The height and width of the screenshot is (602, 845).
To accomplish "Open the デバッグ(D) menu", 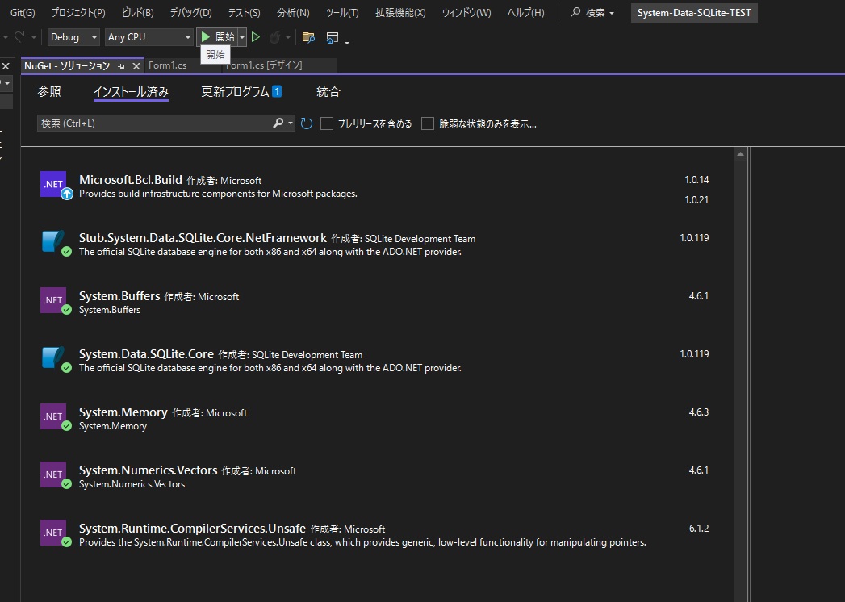I will point(190,13).
